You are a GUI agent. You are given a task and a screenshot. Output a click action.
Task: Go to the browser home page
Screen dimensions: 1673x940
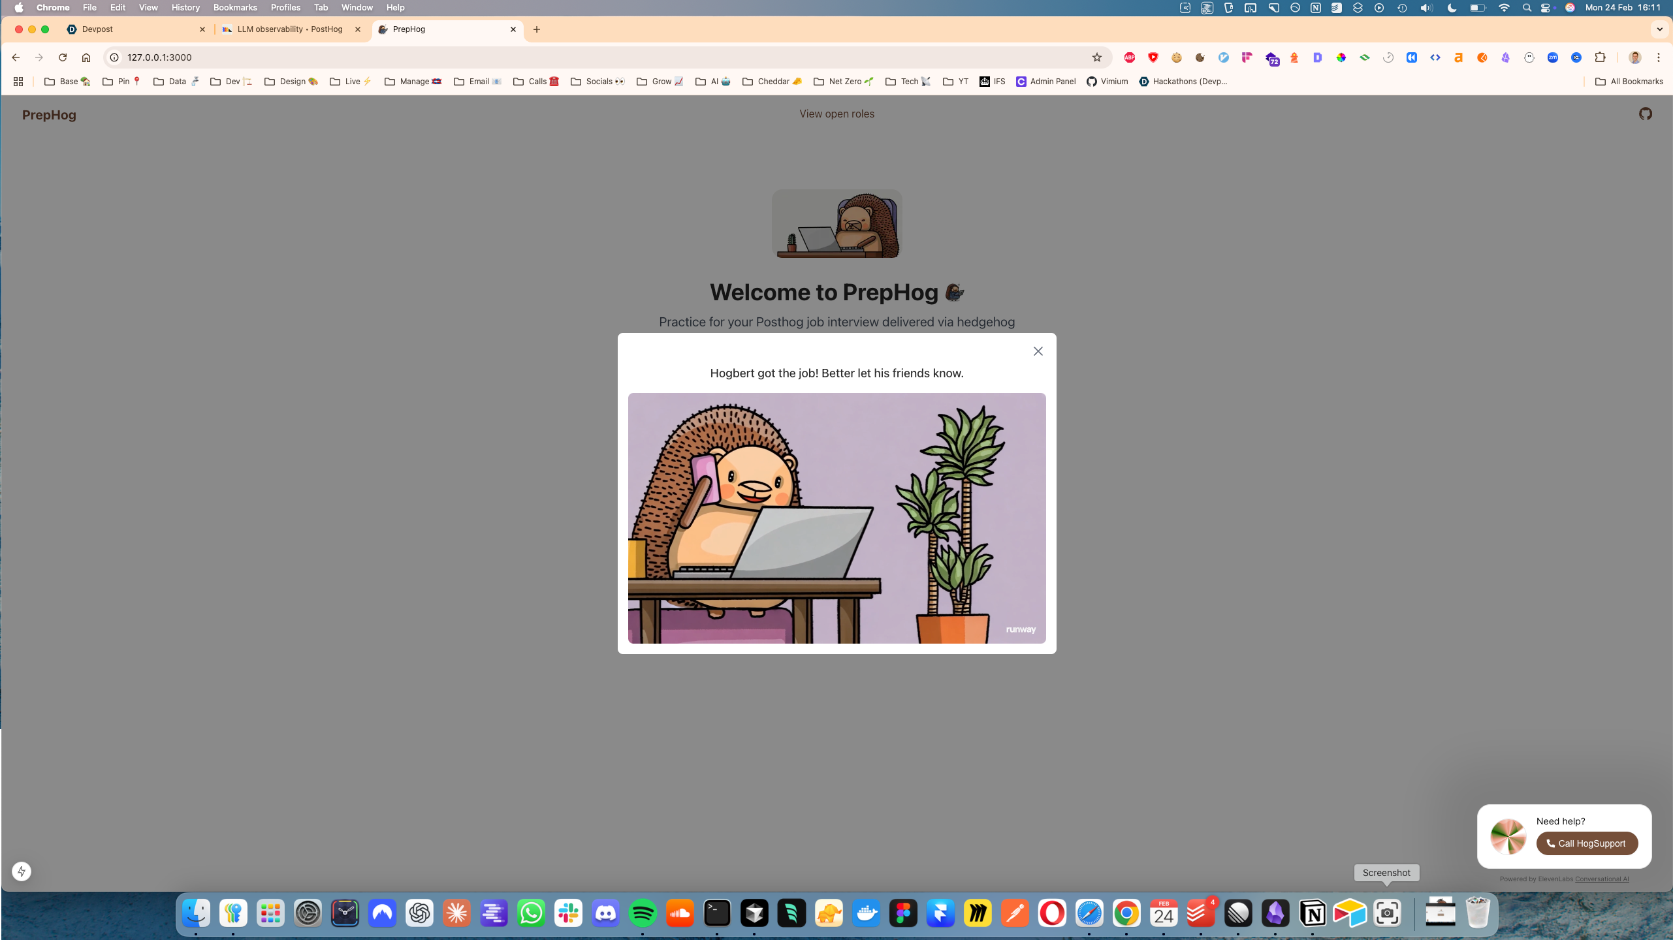click(x=86, y=57)
